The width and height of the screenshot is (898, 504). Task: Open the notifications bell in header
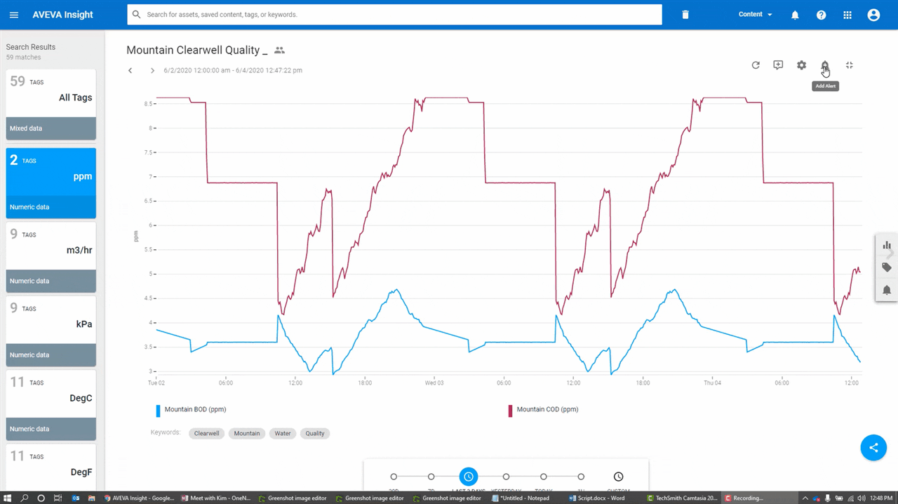[795, 15]
